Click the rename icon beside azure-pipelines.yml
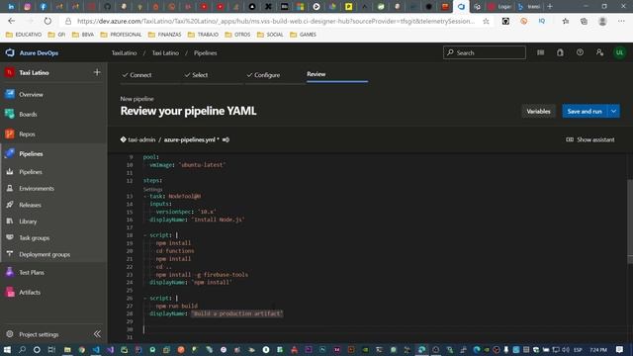 point(226,139)
